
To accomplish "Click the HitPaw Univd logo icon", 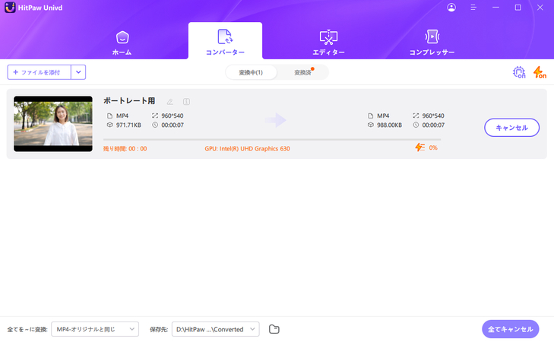I will click(x=10, y=8).
